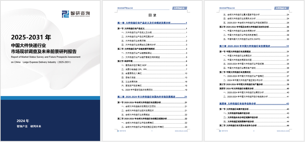This screenshot has width=305, height=142.
Task: Select entry 三、2025-2031年全球大件快递行业市场规模预测
Action: [256, 23]
